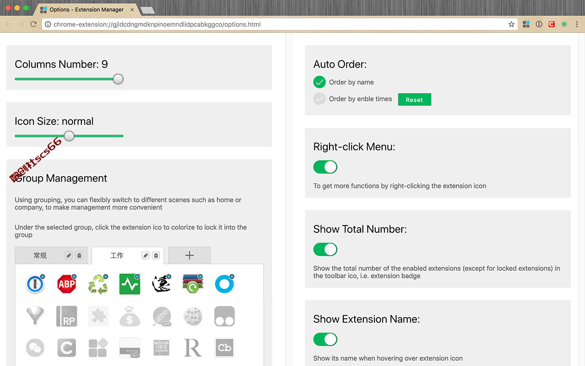Click the Icon Size slider handle

point(69,136)
